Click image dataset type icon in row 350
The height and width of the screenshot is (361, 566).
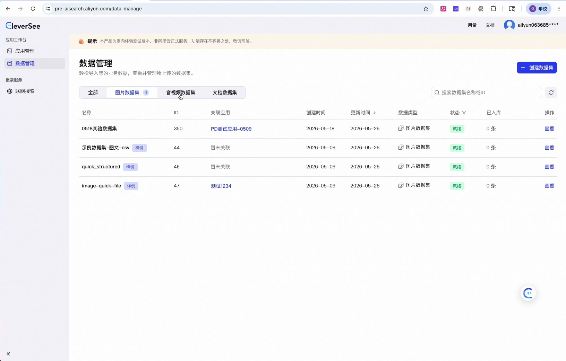[x=401, y=128]
